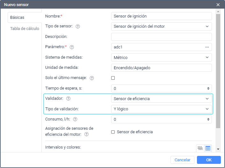Expand the Tipo de validación dropdown
225x168 pixels.
162,109
